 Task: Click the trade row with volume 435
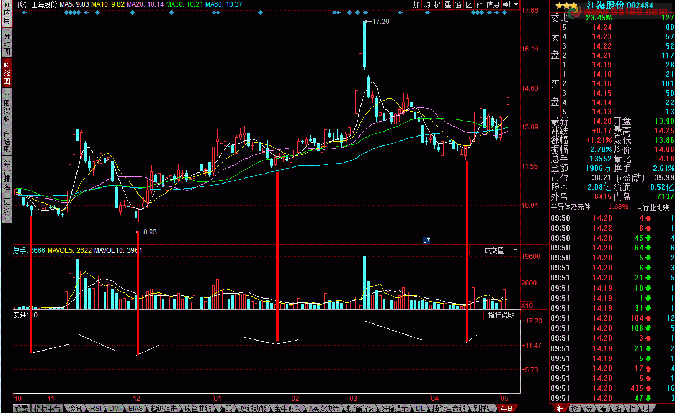(x=612, y=388)
